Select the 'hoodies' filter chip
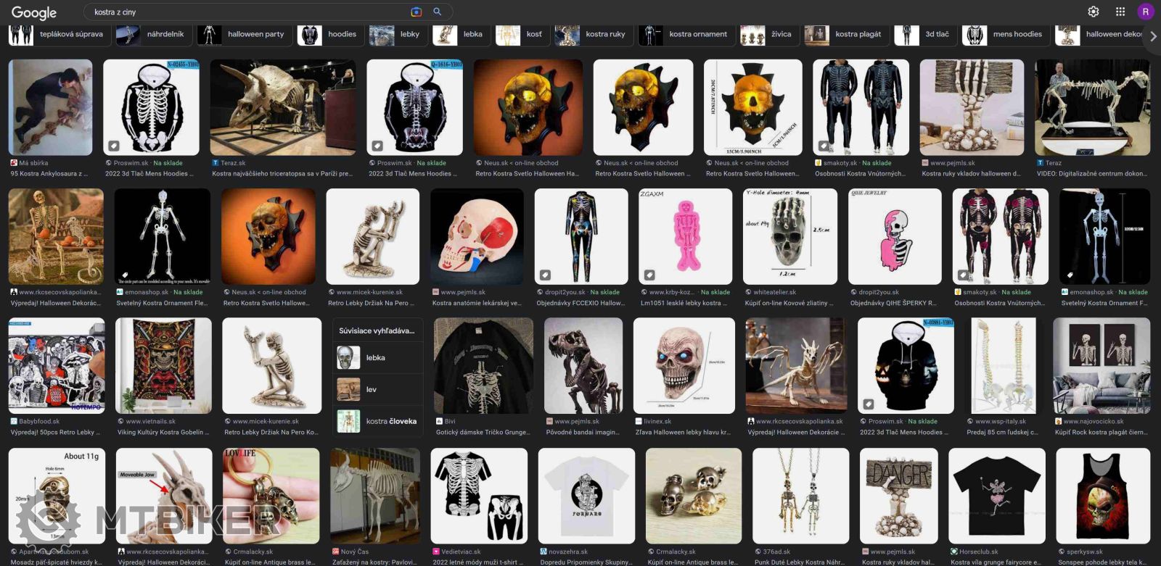This screenshot has width=1161, height=566. coord(330,34)
